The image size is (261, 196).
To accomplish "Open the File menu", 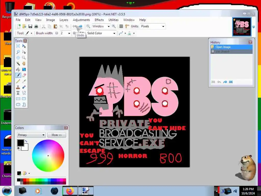I will (x=18, y=20).
